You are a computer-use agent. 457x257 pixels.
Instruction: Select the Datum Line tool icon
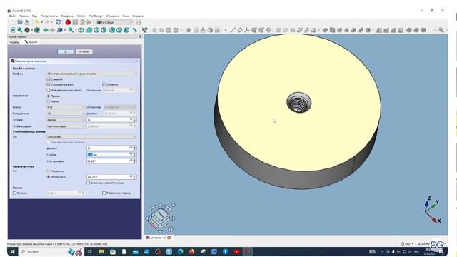click(233, 30)
